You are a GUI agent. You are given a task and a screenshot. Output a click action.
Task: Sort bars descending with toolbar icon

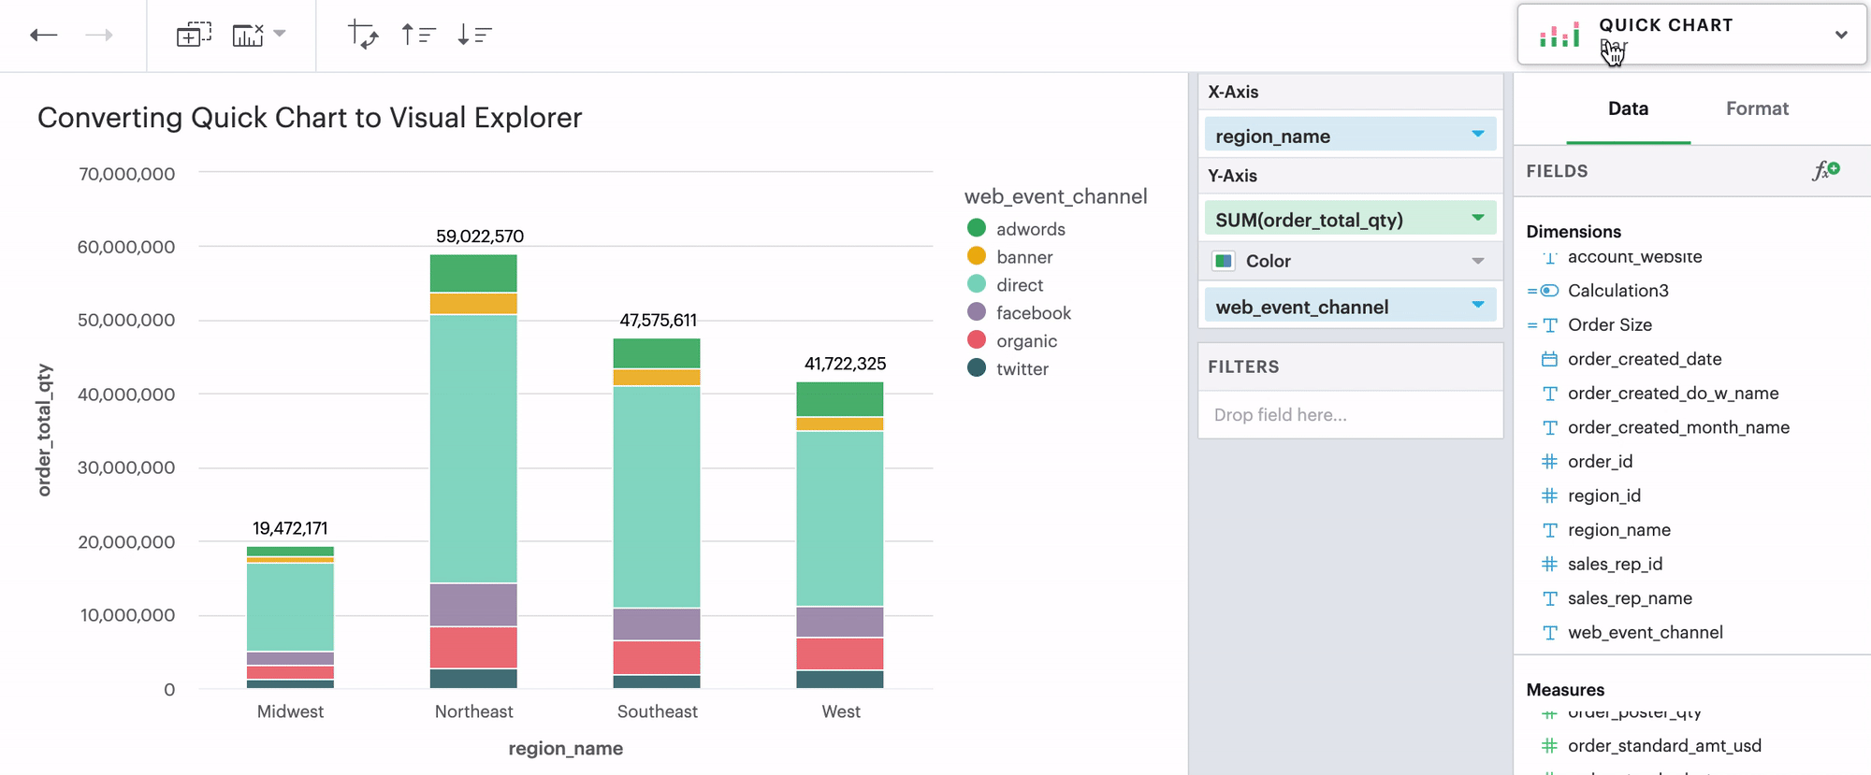coord(474,36)
